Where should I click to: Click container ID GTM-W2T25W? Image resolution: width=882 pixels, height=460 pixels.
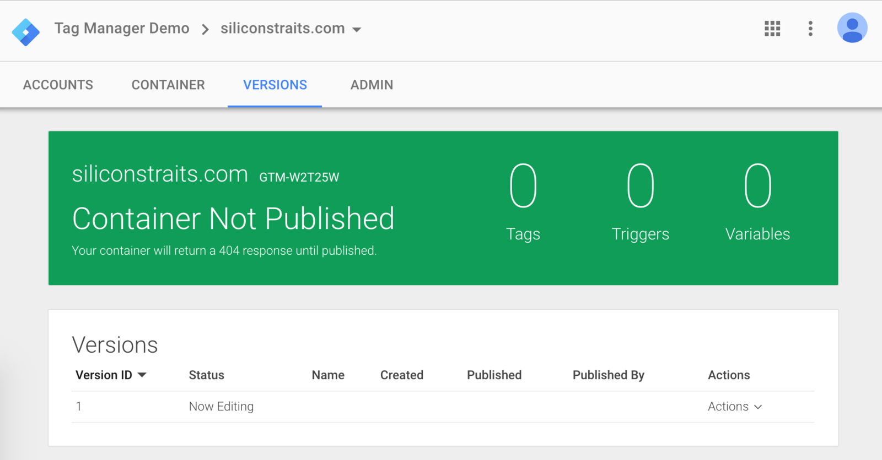[299, 177]
